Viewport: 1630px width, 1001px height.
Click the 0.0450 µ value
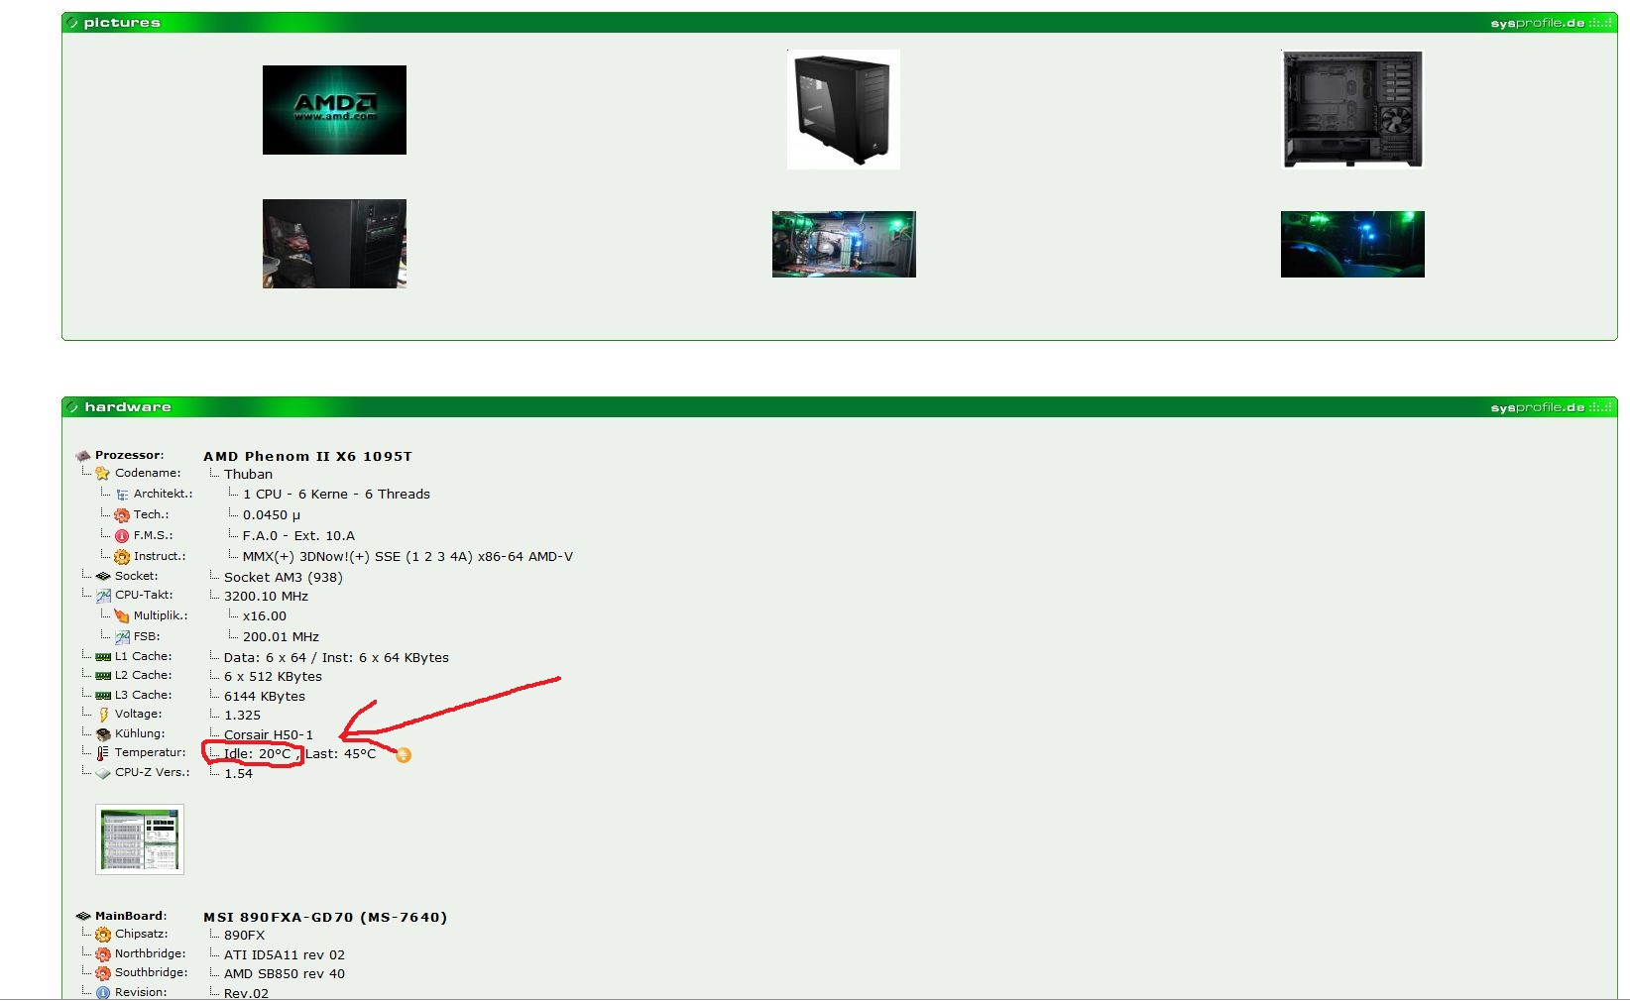[x=271, y=515]
